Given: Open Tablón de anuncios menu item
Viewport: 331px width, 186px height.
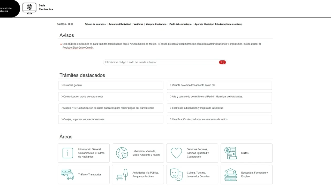Looking at the screenshot, I should coord(95,24).
